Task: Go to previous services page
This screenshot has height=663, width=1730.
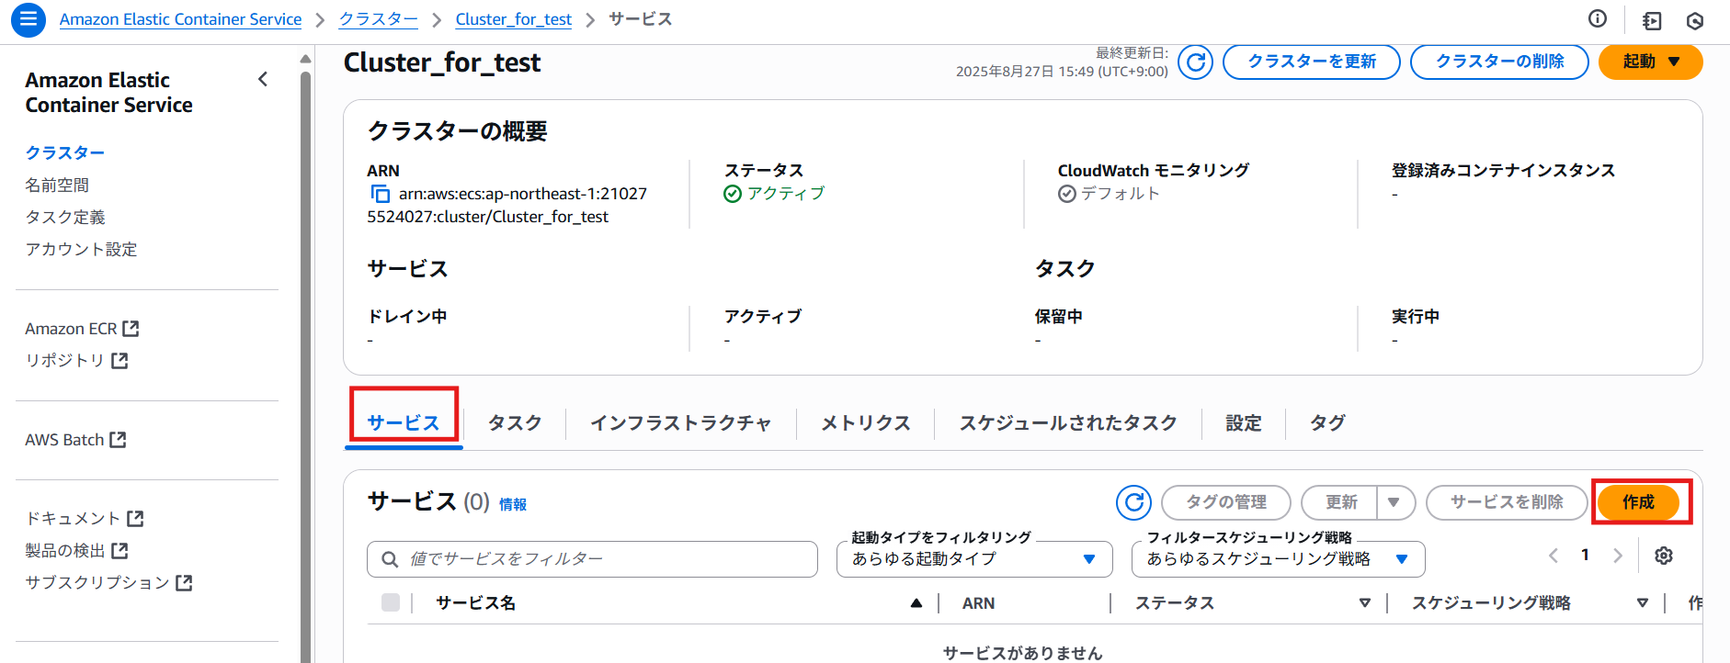Action: (x=1554, y=556)
